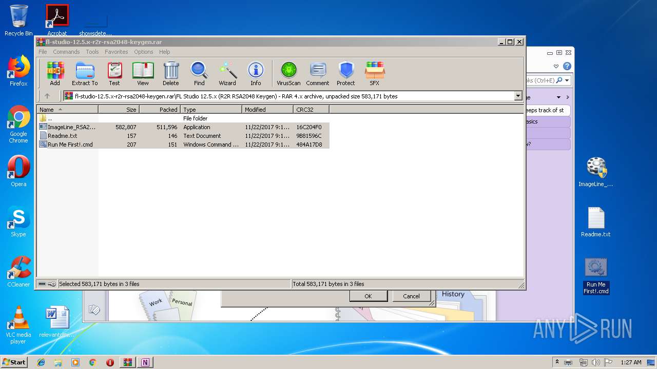The height and width of the screenshot is (369, 657).
Task: Click Internet Explorer in the taskbar
Action: [41, 362]
